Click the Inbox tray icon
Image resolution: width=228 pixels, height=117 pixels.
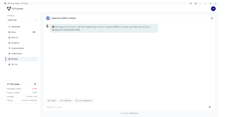point(9,32)
